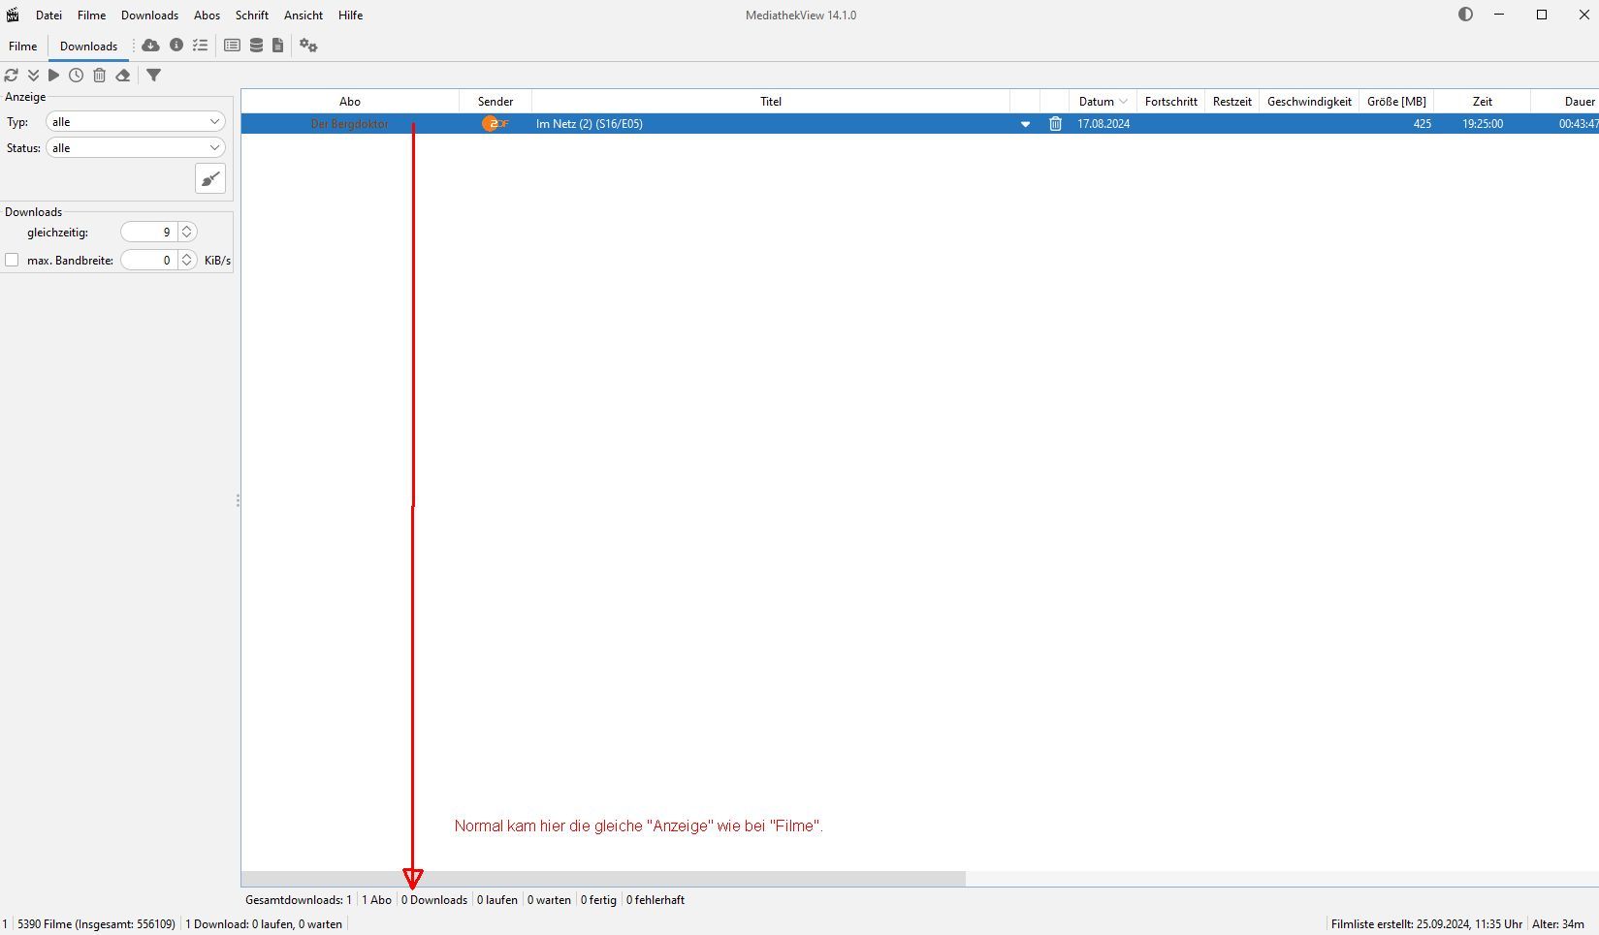Sort by the Sender column header
1599x935 pixels.
coord(496,101)
